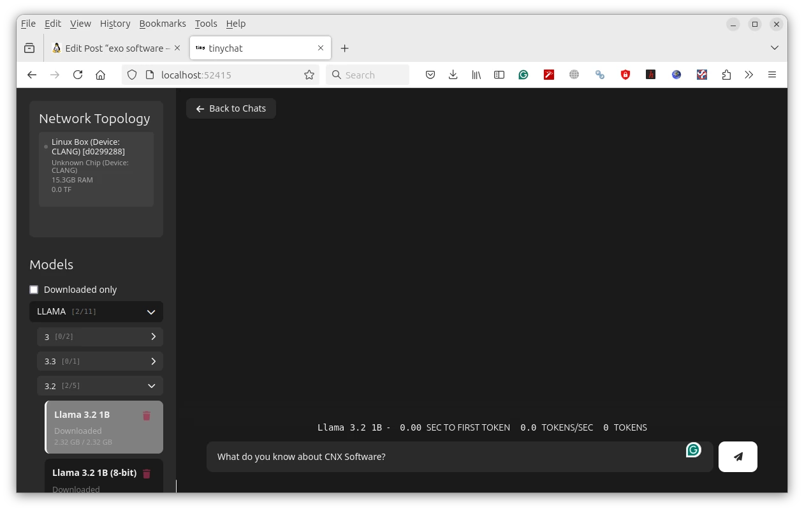Delete the Llama 3.2 1B model
The image size is (804, 511).
(146, 415)
